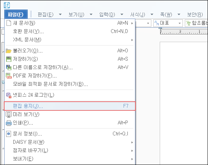Expand the DAISY 문서 submenu arrow
This screenshot has height=165, width=208.
point(132,143)
